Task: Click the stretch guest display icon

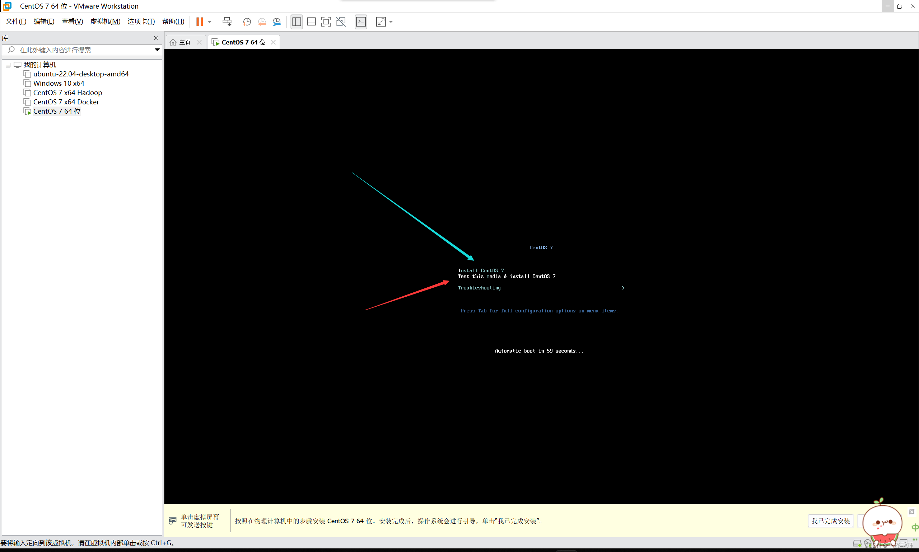Action: 381,22
